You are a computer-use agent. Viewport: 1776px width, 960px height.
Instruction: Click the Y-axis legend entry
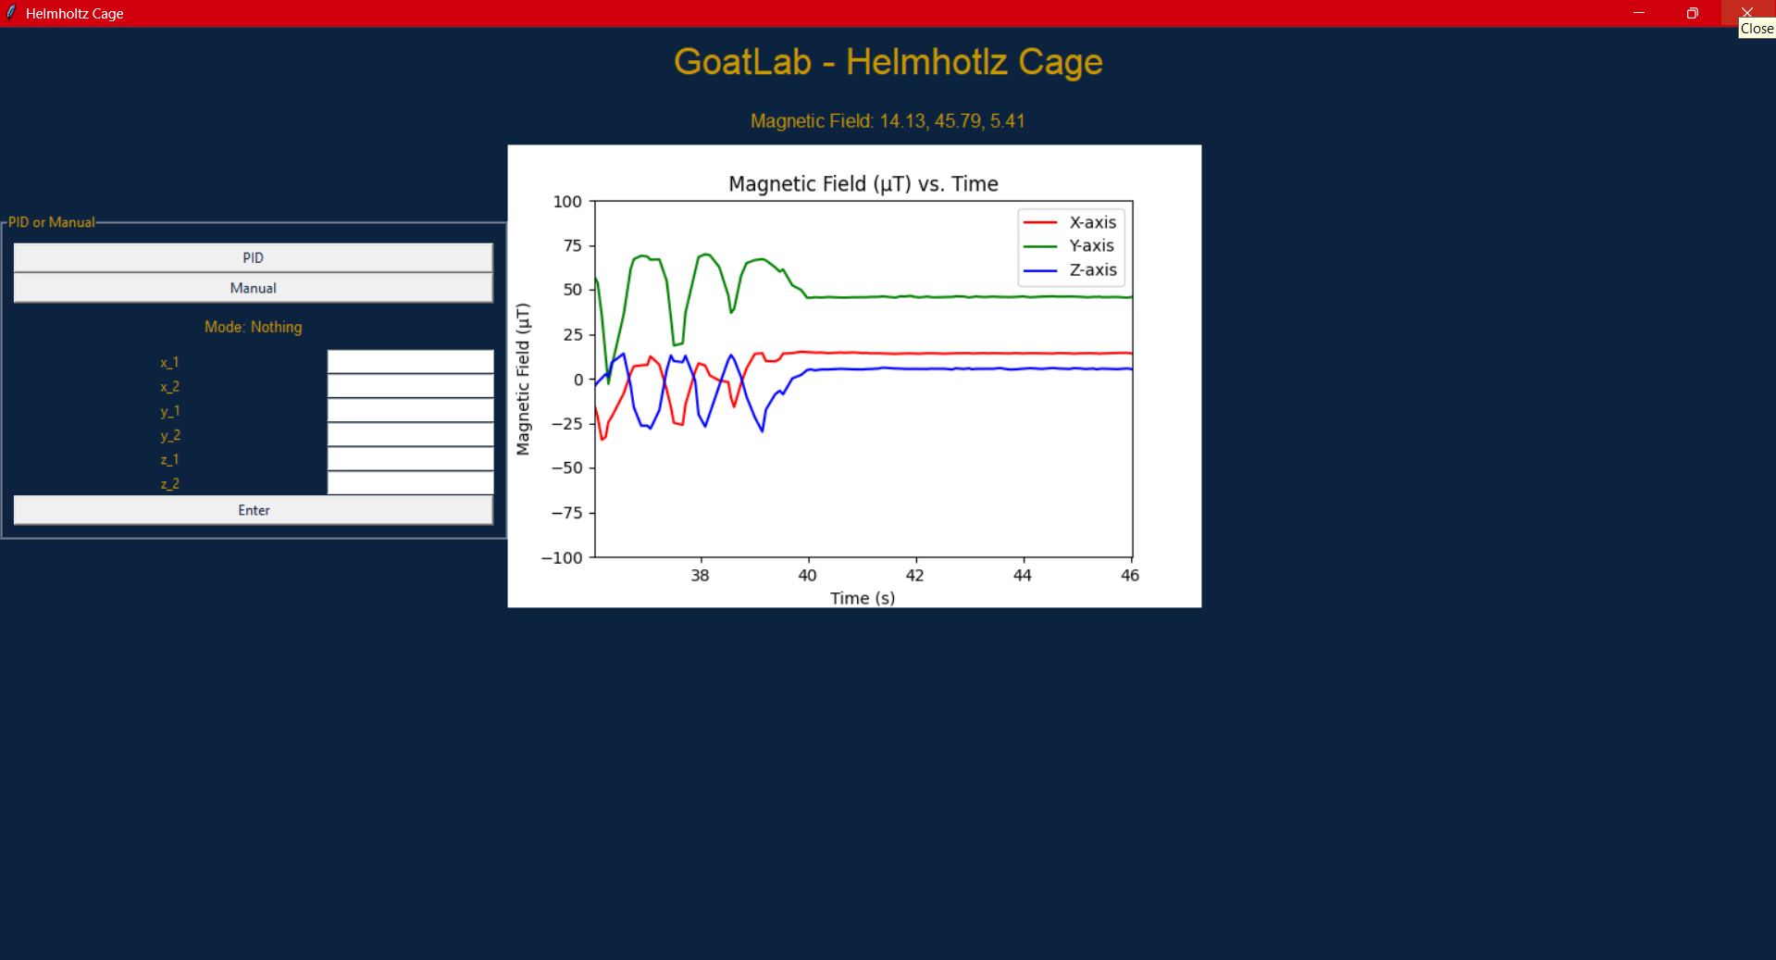click(x=1070, y=245)
